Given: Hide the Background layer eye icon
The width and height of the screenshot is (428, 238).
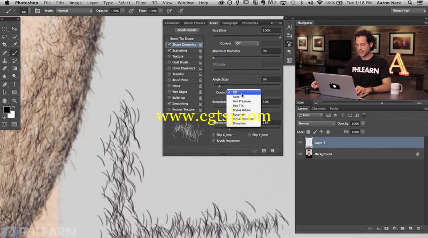Looking at the screenshot, I should 300,154.
